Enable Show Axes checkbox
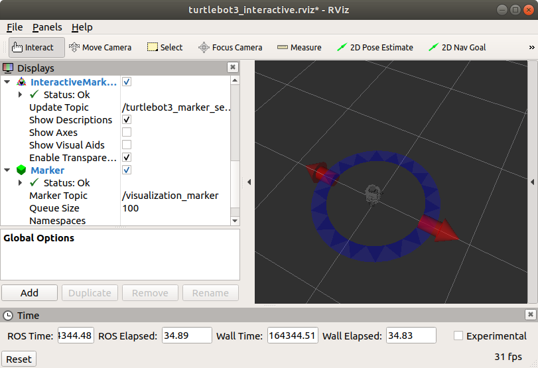The height and width of the screenshot is (368, 538). point(127,133)
